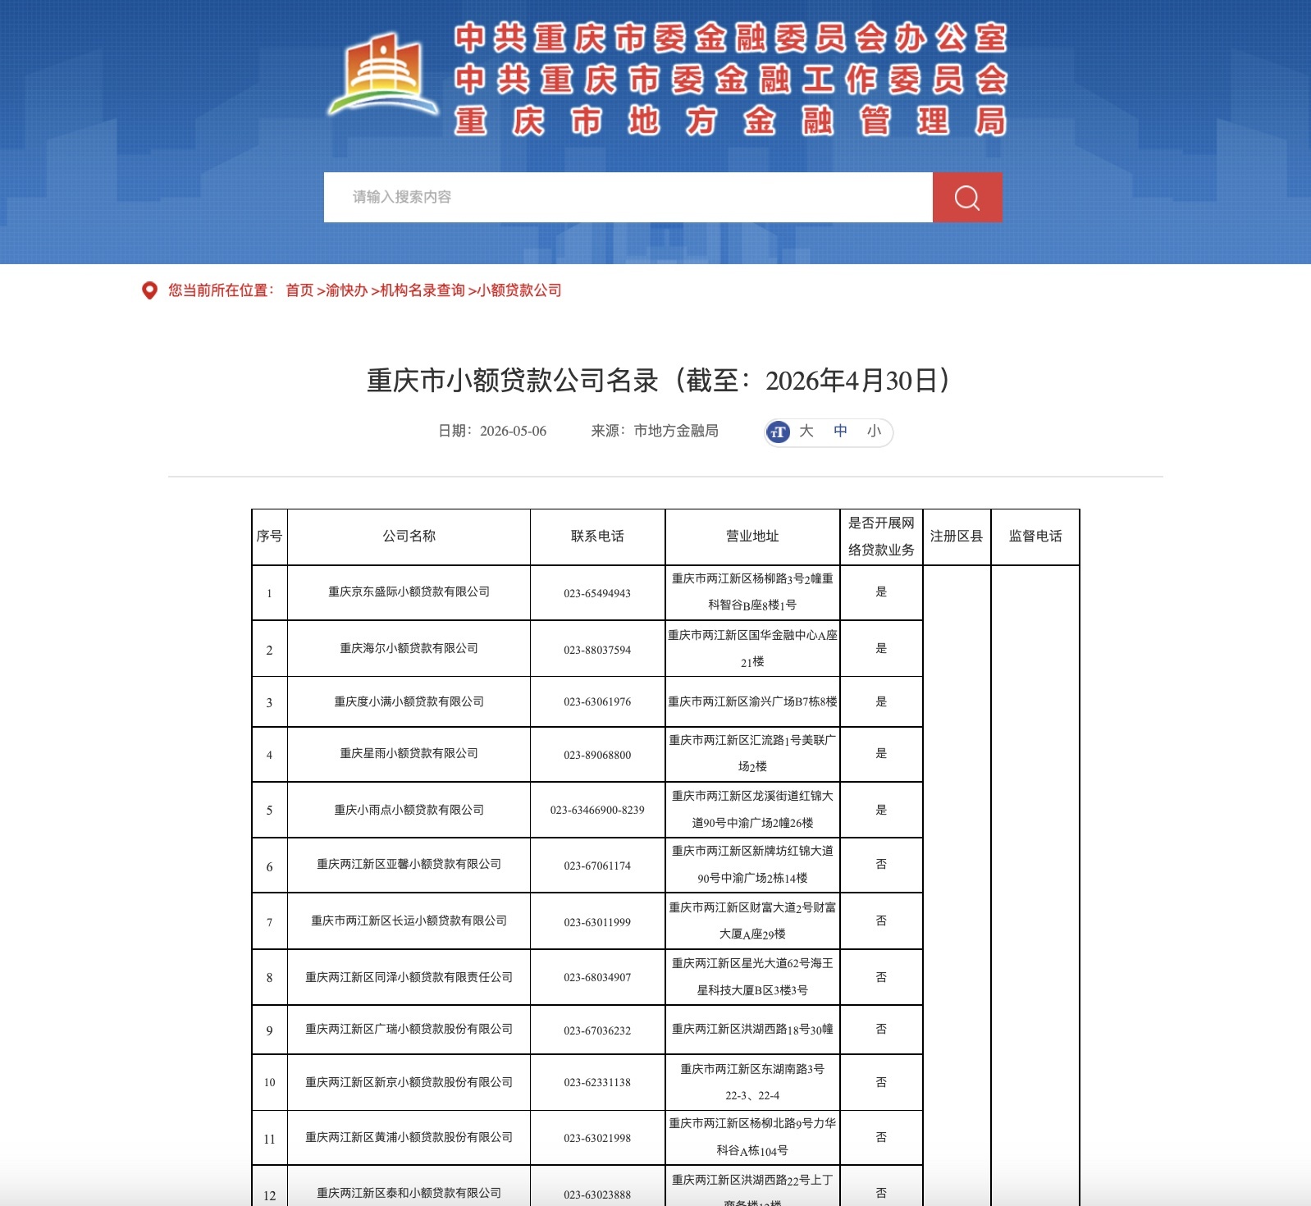Click 否 in the 亚馨小额贷款 row
Image resolution: width=1311 pixels, height=1206 pixels.
[x=881, y=865]
